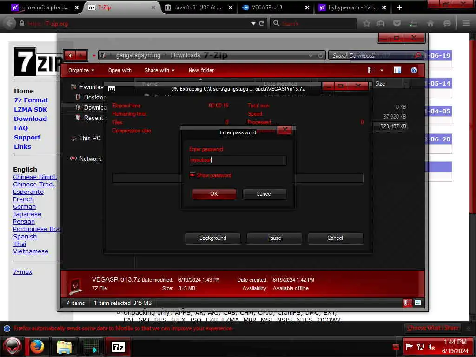Expand the address bar history dropdown
This screenshot has height=357, width=476.
(x=311, y=56)
